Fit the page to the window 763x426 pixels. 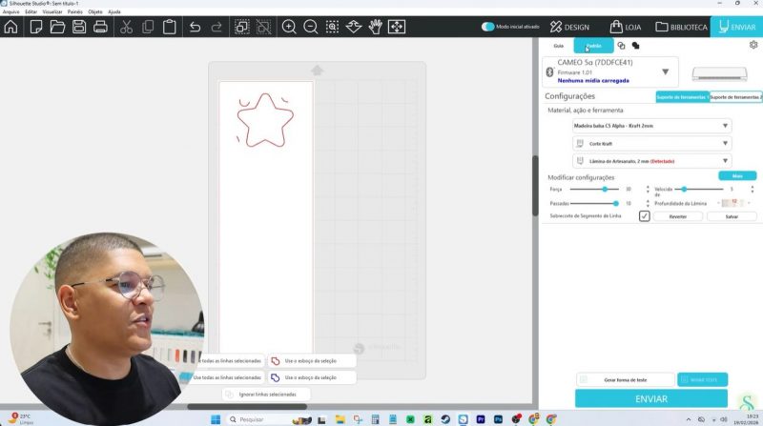[x=397, y=27]
